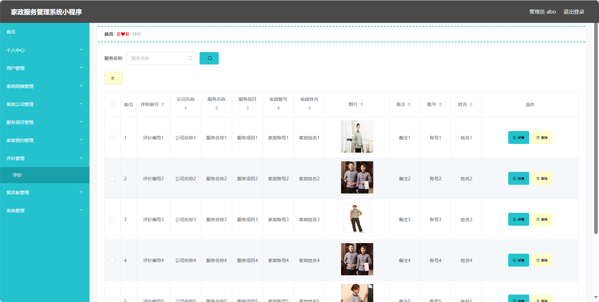Sort by 评价编号 column arrows
Screen dimensions: 599x302
(163, 104)
